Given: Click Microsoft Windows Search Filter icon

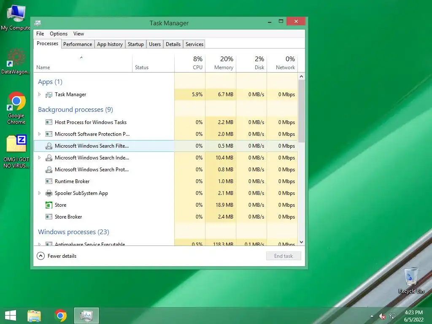Looking at the screenshot, I should [49, 146].
